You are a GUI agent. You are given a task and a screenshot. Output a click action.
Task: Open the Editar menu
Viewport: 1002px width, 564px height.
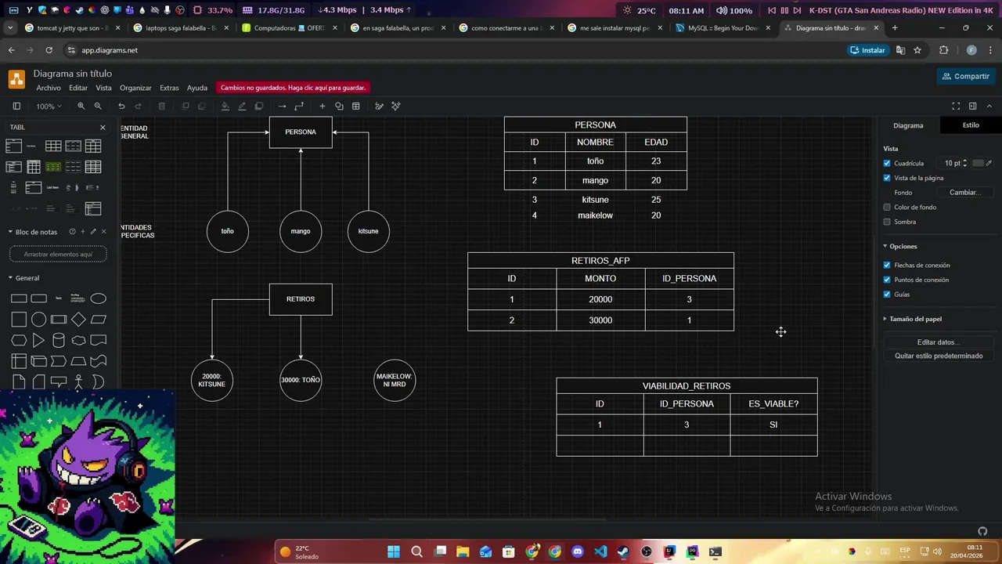pos(78,88)
